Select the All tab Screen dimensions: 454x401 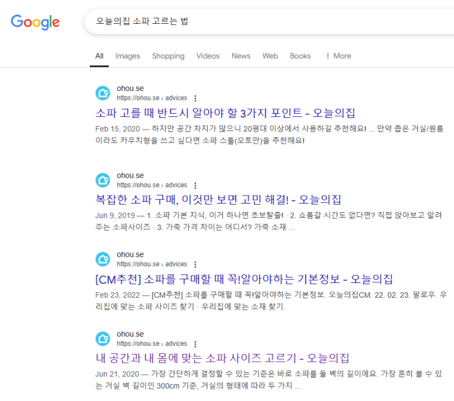(100, 56)
